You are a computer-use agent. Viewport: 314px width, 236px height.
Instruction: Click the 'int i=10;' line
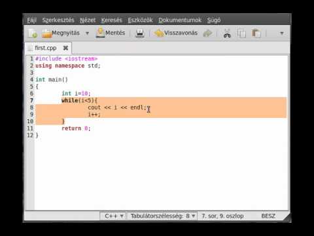(76, 94)
